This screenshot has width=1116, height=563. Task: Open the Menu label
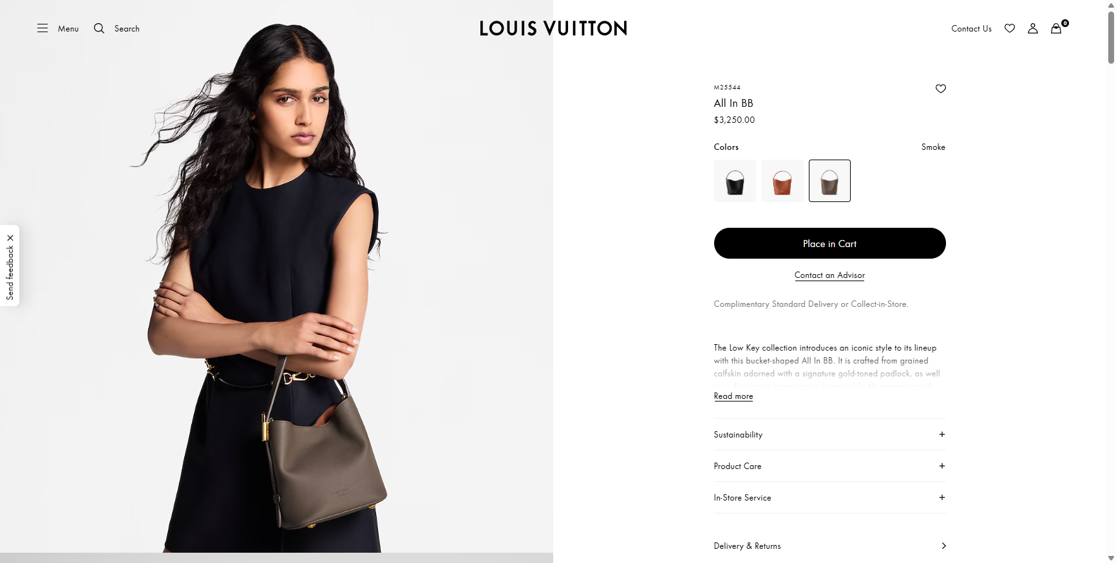coord(68,28)
